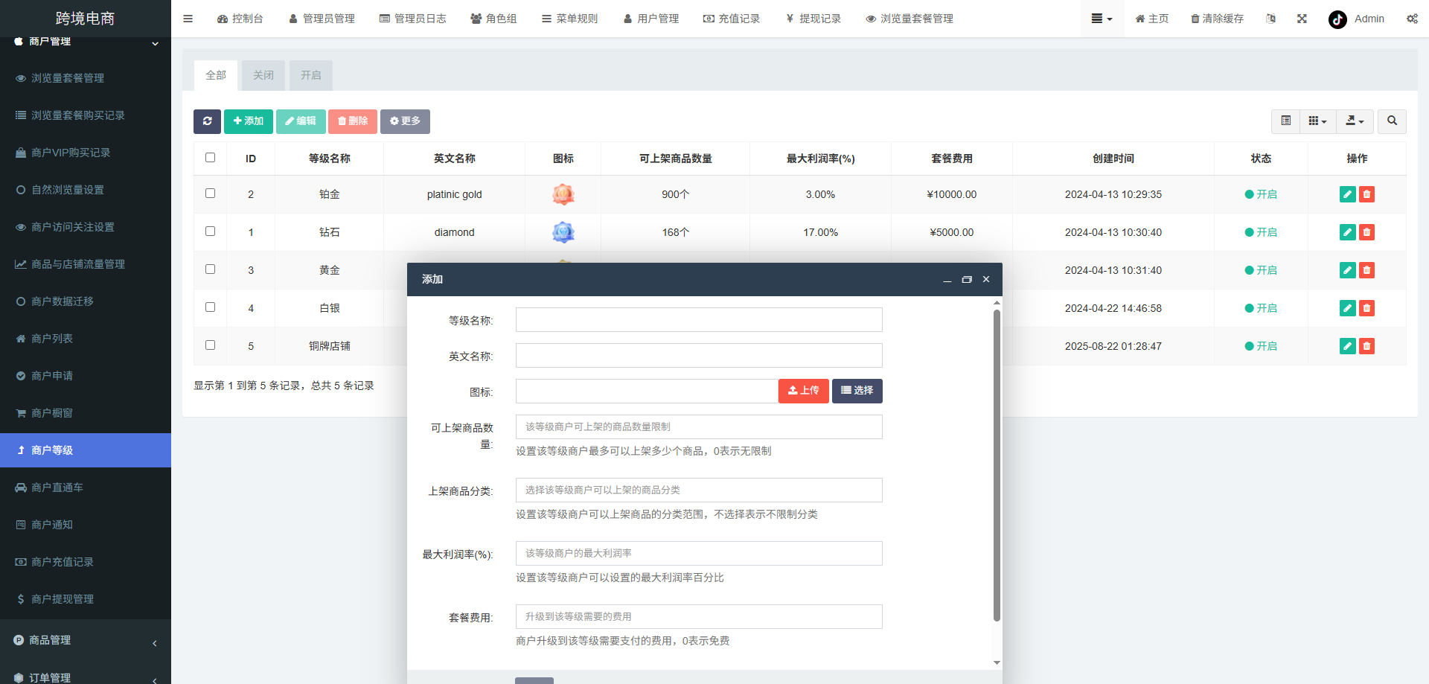Switch to the 开启 tab
Screen dimensions: 1429x684
310,74
